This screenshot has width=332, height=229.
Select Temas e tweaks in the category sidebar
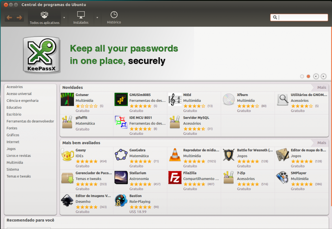(18, 176)
